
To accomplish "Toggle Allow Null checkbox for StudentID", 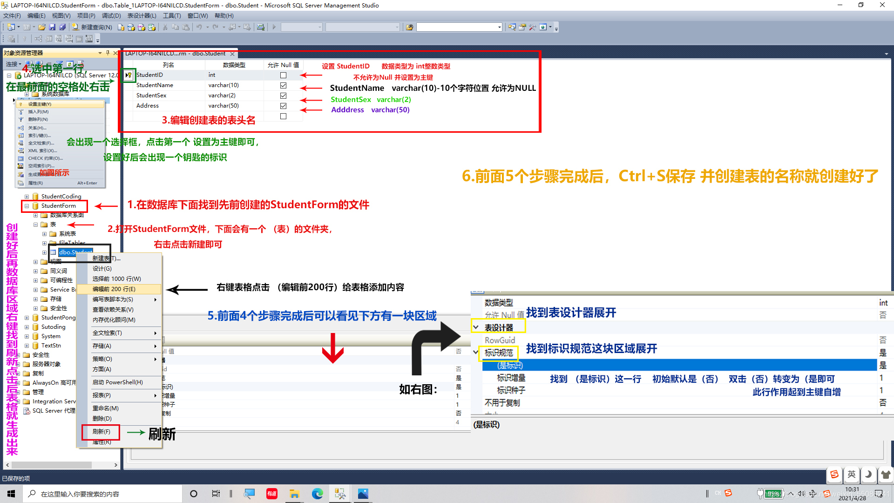I will [x=283, y=75].
